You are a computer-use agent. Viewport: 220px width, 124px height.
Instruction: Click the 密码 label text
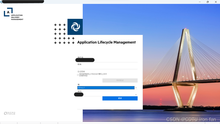point(79,64)
